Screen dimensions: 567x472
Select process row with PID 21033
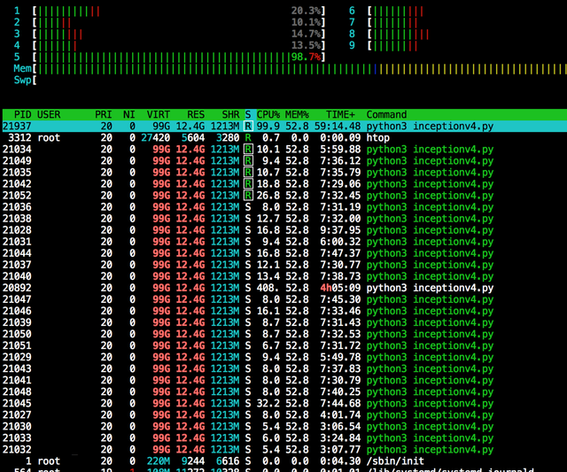[283, 438]
